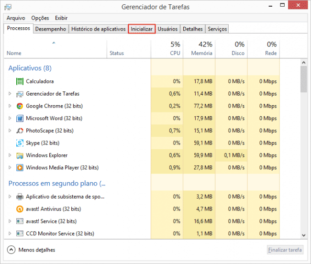Click the Finalizar tarefa button
This screenshot has height=264, width=311.
tap(285, 250)
